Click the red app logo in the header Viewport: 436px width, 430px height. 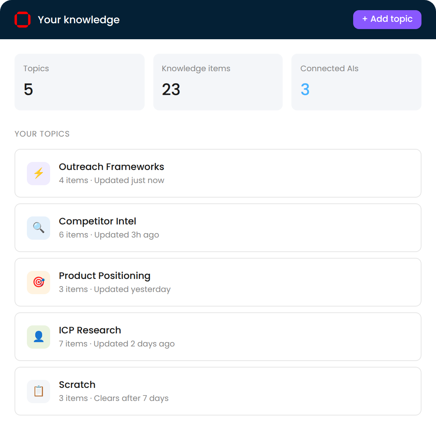click(23, 20)
